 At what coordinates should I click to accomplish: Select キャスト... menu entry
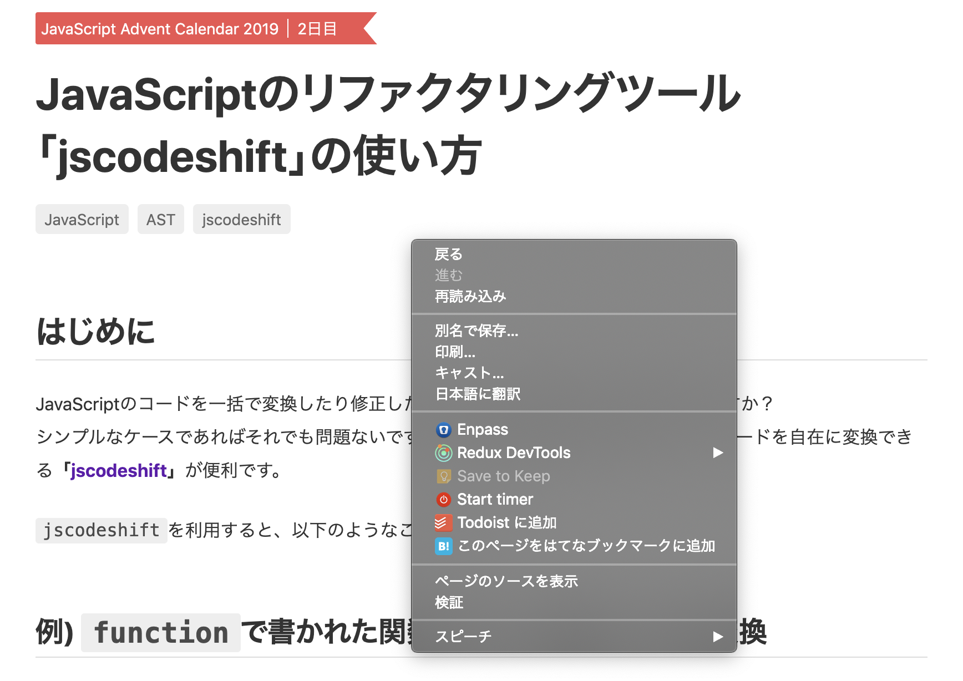(469, 373)
